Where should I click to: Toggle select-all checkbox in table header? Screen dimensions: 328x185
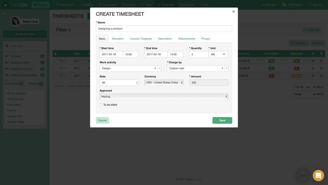55,54
